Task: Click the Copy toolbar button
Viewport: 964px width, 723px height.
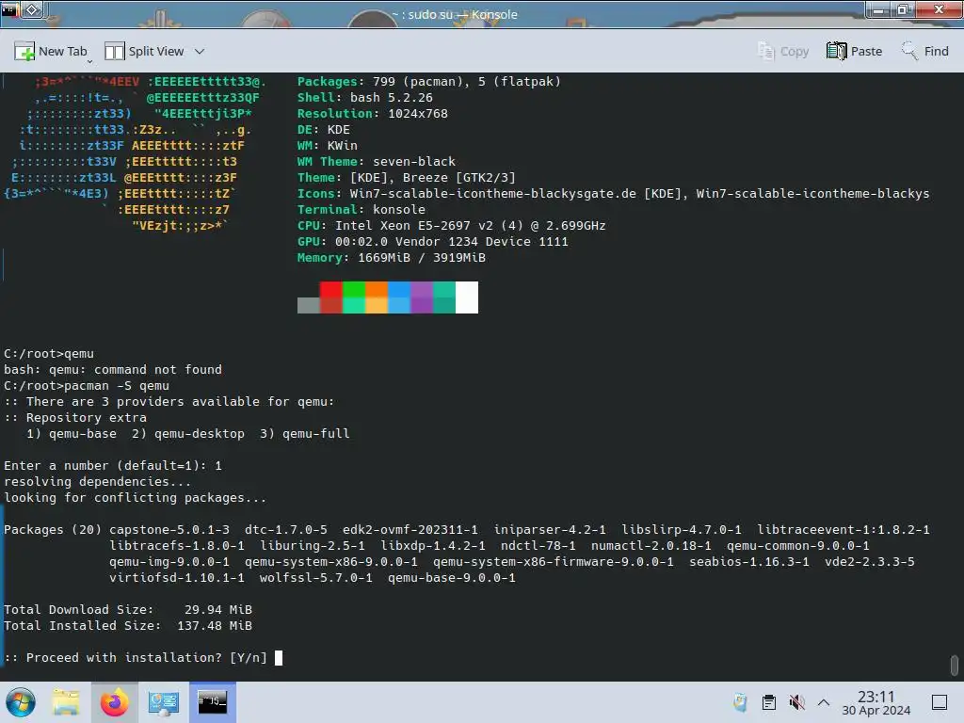Action: 783,51
